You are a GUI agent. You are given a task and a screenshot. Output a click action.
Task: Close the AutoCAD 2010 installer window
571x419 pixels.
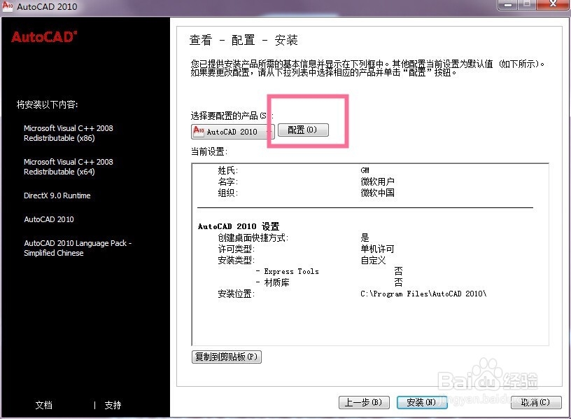click(553, 4)
